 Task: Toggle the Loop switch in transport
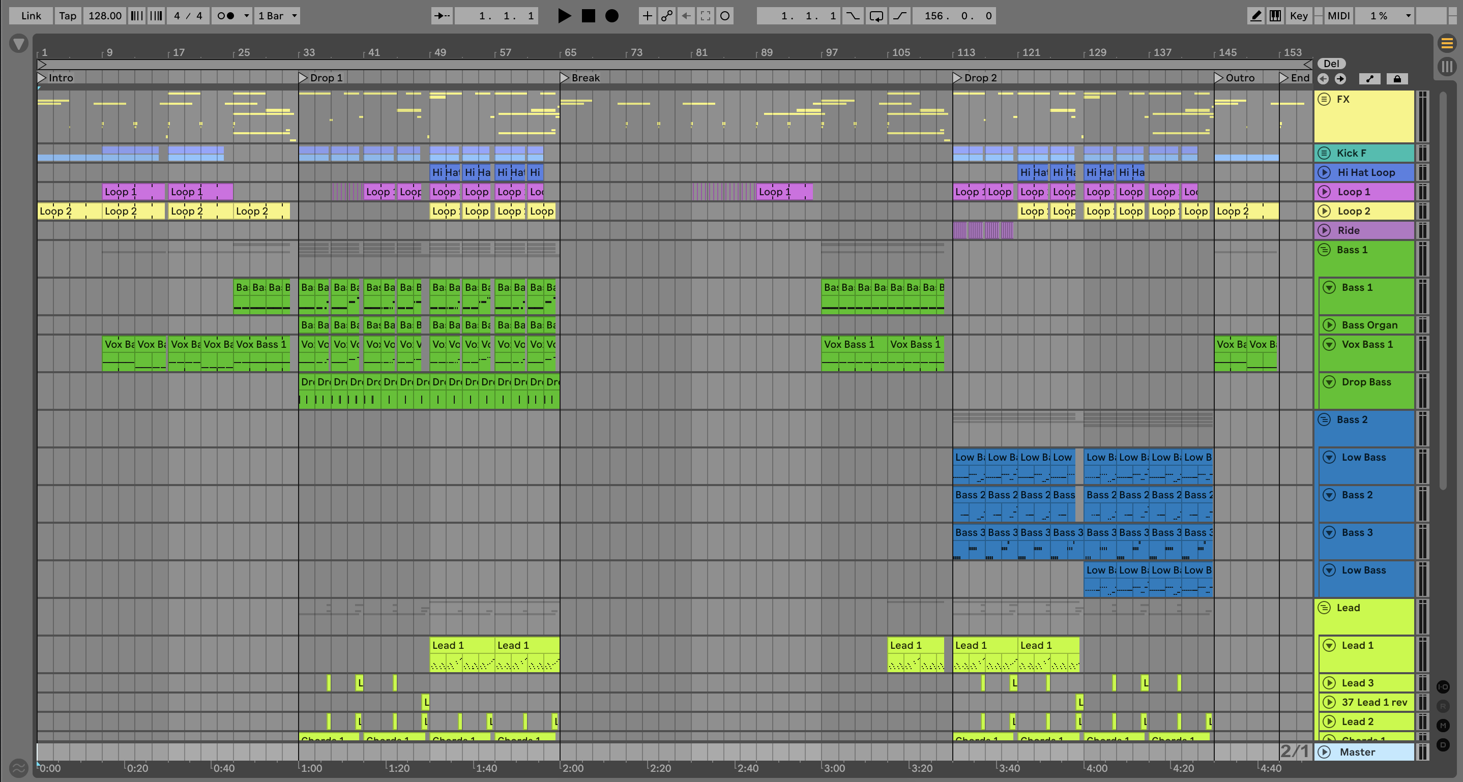(876, 16)
